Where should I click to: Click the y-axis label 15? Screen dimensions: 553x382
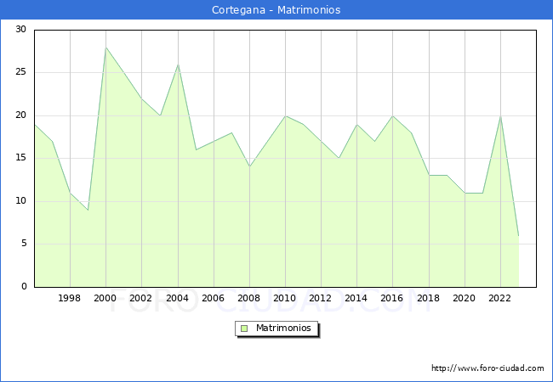tap(20, 158)
